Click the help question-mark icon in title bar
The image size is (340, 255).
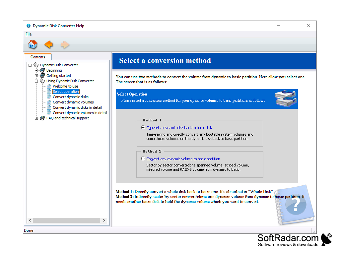tap(29, 26)
